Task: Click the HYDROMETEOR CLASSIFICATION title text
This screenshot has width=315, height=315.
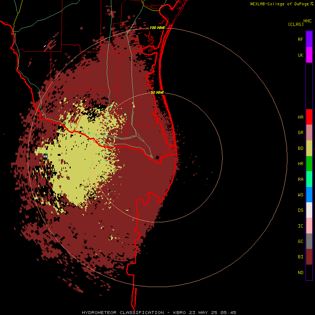Action: click(123, 313)
